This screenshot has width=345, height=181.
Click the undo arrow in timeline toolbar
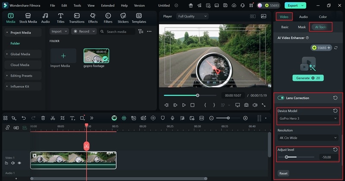24,118
